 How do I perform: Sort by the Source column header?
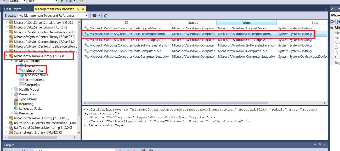[193, 23]
